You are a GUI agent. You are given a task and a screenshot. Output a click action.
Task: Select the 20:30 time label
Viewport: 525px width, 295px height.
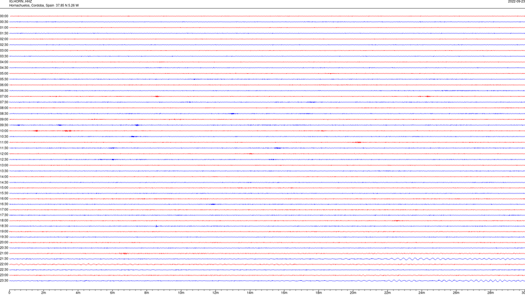click(x=4, y=247)
